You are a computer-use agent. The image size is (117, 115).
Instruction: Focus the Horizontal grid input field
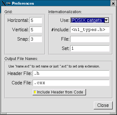(36, 20)
